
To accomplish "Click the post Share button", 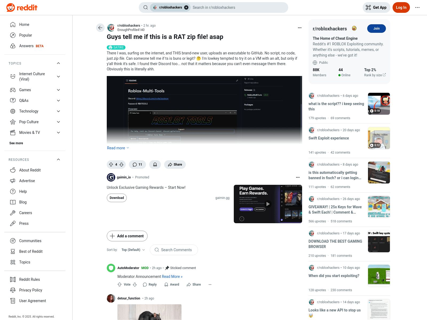I will coord(175,165).
